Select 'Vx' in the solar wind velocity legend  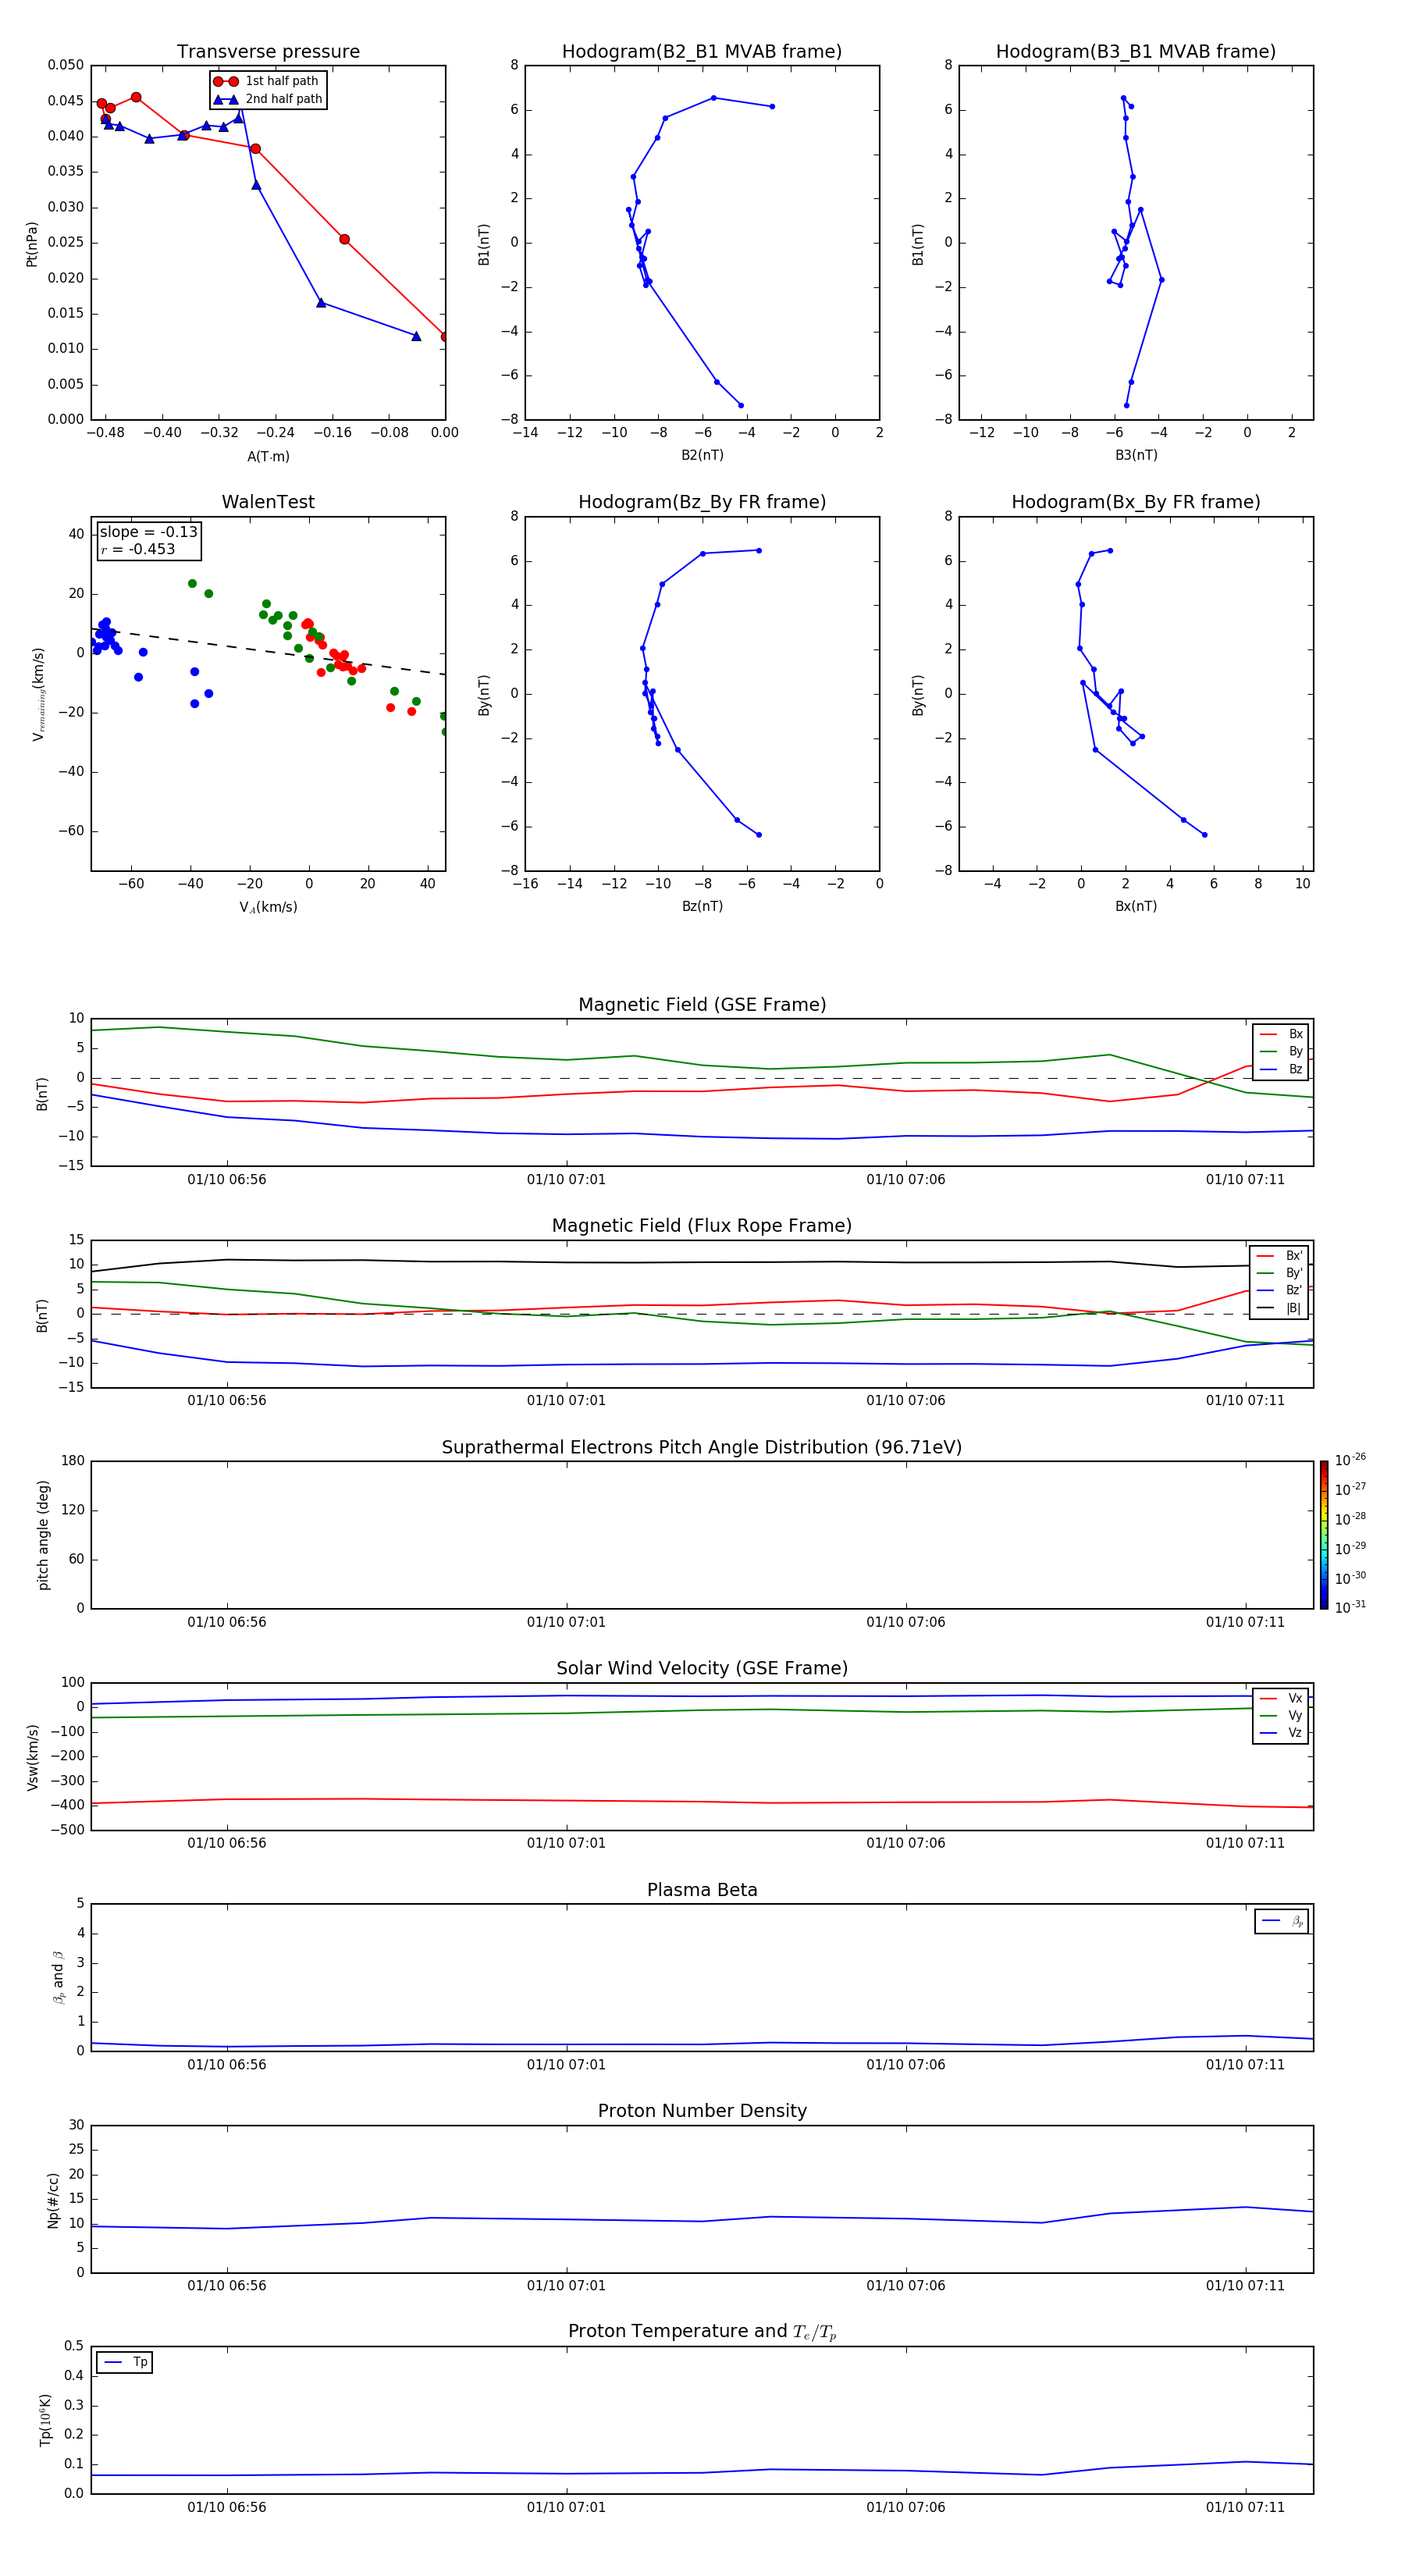(1281, 1698)
